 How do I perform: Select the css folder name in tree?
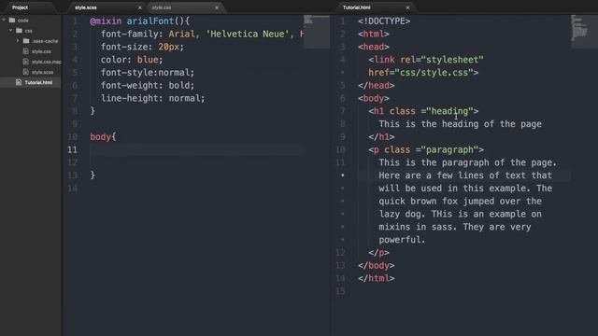pyautogui.click(x=29, y=31)
